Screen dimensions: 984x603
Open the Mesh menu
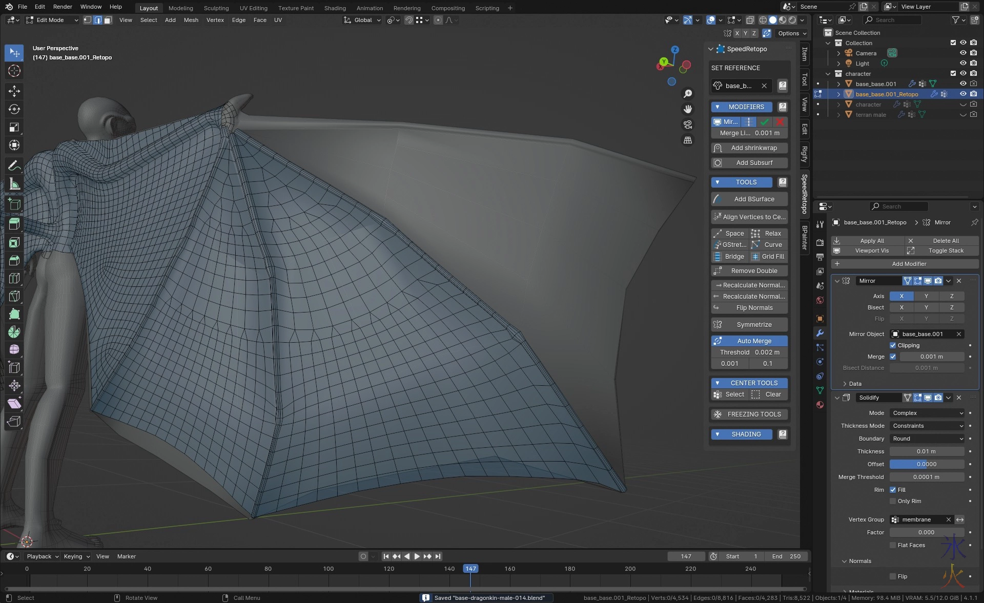(x=191, y=20)
